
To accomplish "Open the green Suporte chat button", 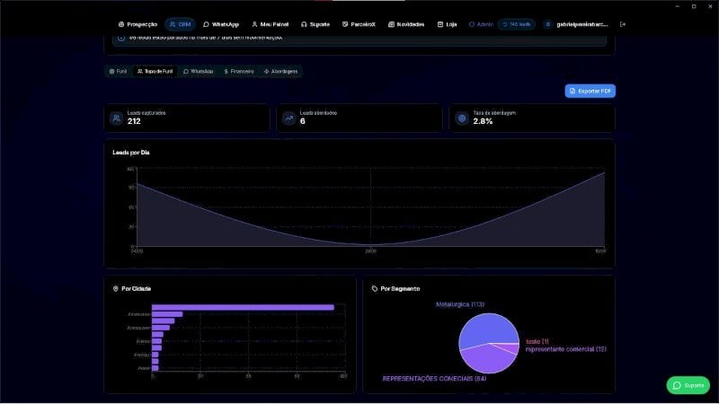I will coord(688,385).
